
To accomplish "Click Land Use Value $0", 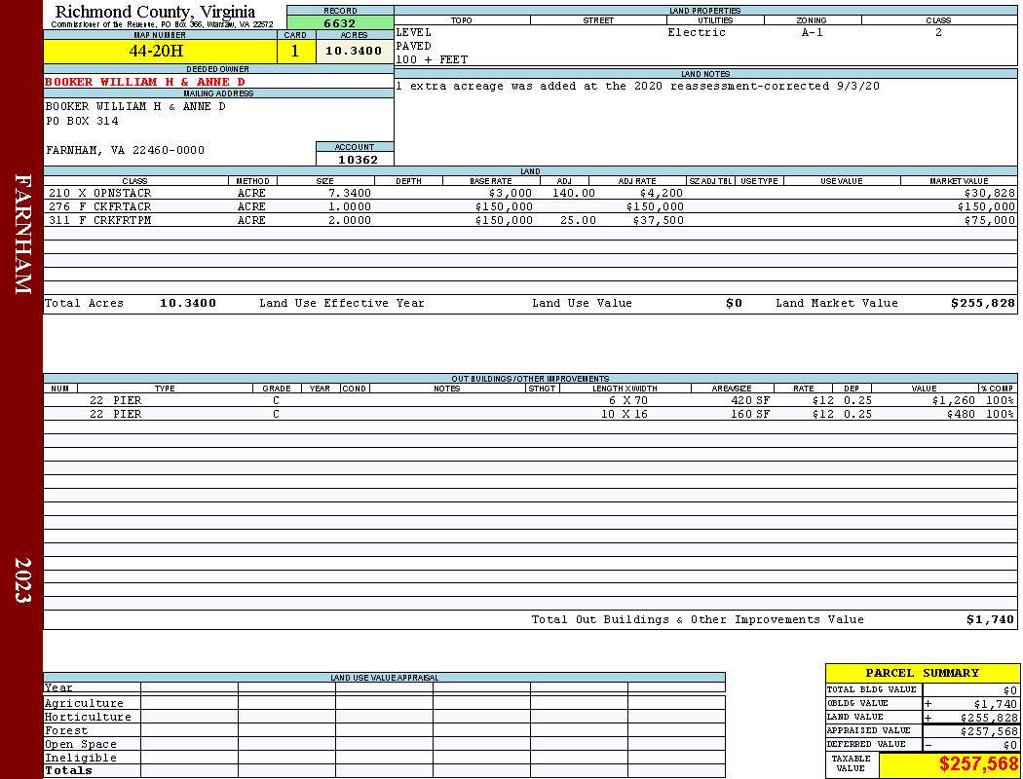I will pyautogui.click(x=734, y=303).
